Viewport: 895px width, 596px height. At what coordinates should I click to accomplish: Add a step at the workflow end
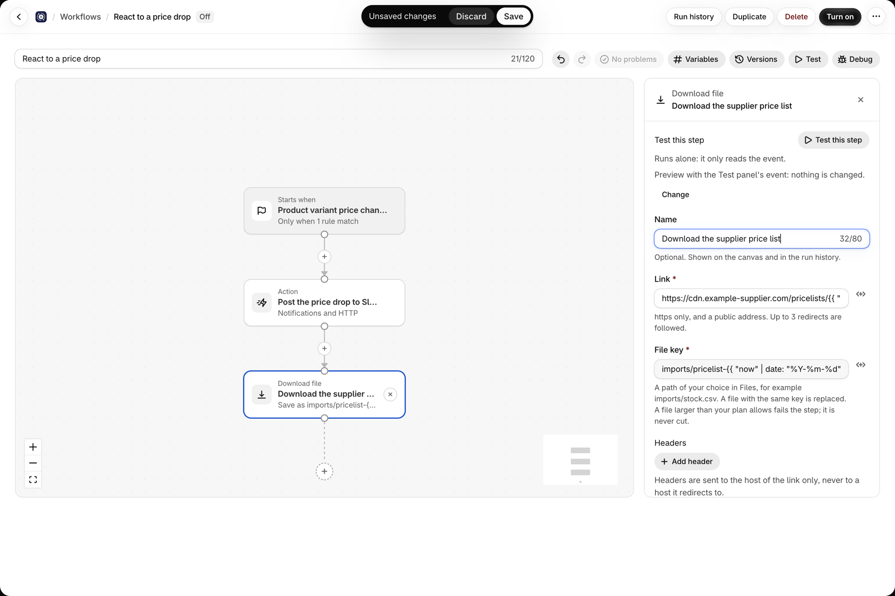tap(324, 471)
